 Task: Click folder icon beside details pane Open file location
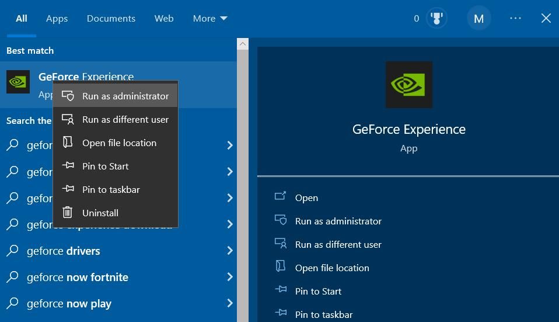point(281,265)
